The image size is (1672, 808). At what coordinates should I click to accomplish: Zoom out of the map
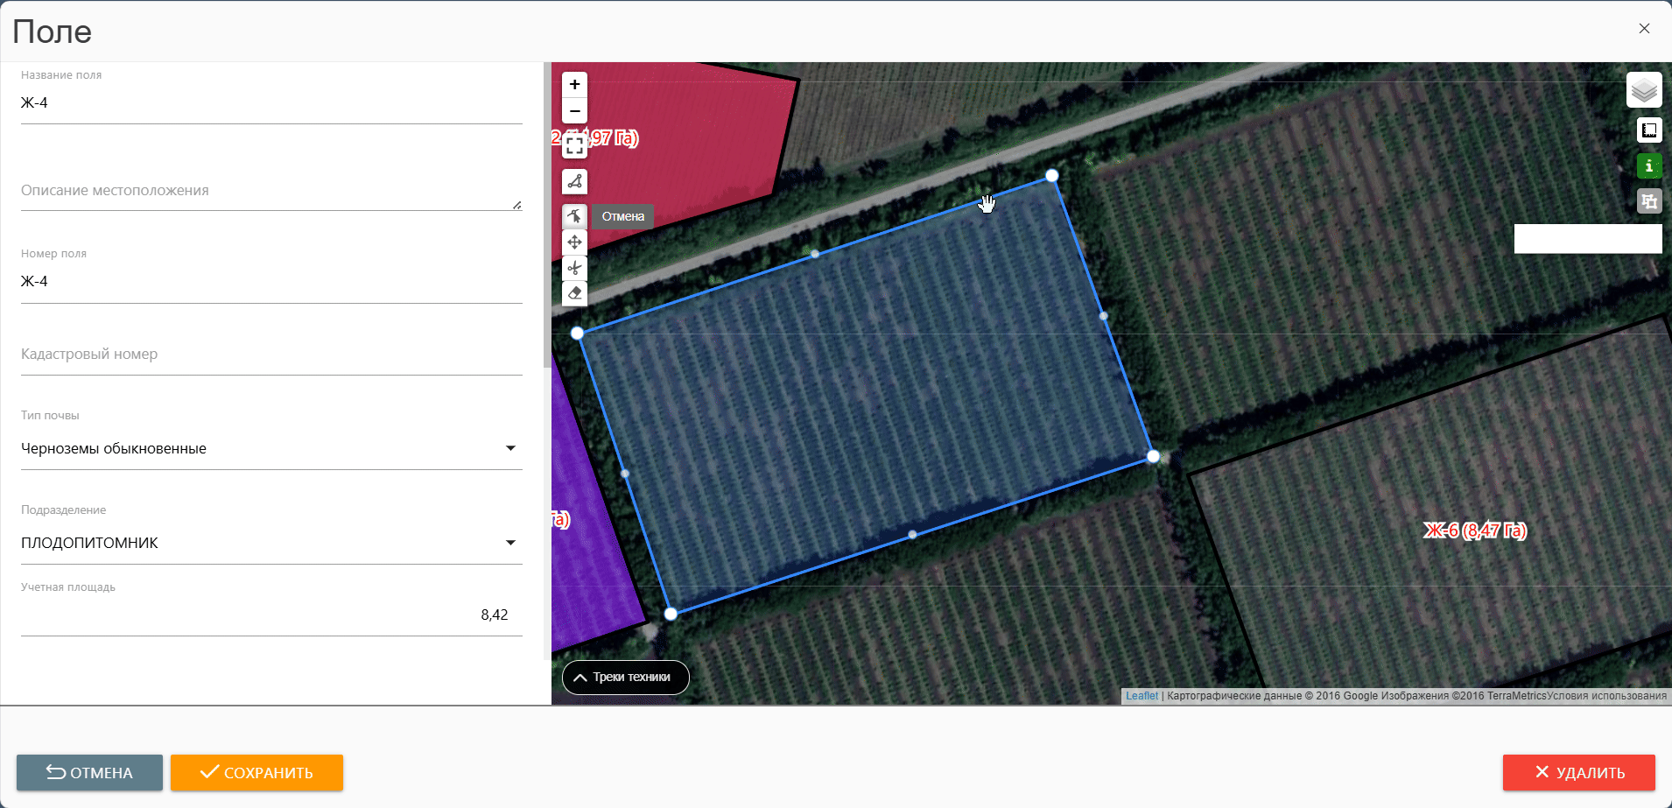point(574,111)
